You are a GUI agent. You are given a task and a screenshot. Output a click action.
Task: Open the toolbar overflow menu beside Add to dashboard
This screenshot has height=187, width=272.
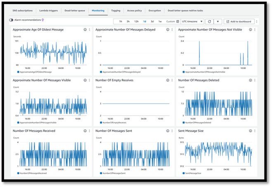click(257, 21)
